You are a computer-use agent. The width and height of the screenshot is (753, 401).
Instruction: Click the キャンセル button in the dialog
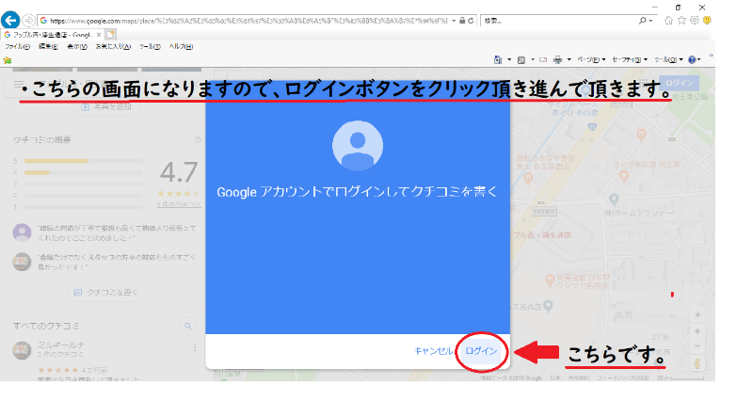pyautogui.click(x=433, y=351)
